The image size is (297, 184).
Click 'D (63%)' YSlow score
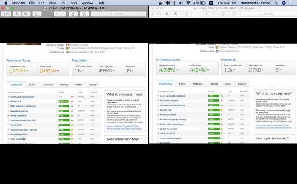48,71
